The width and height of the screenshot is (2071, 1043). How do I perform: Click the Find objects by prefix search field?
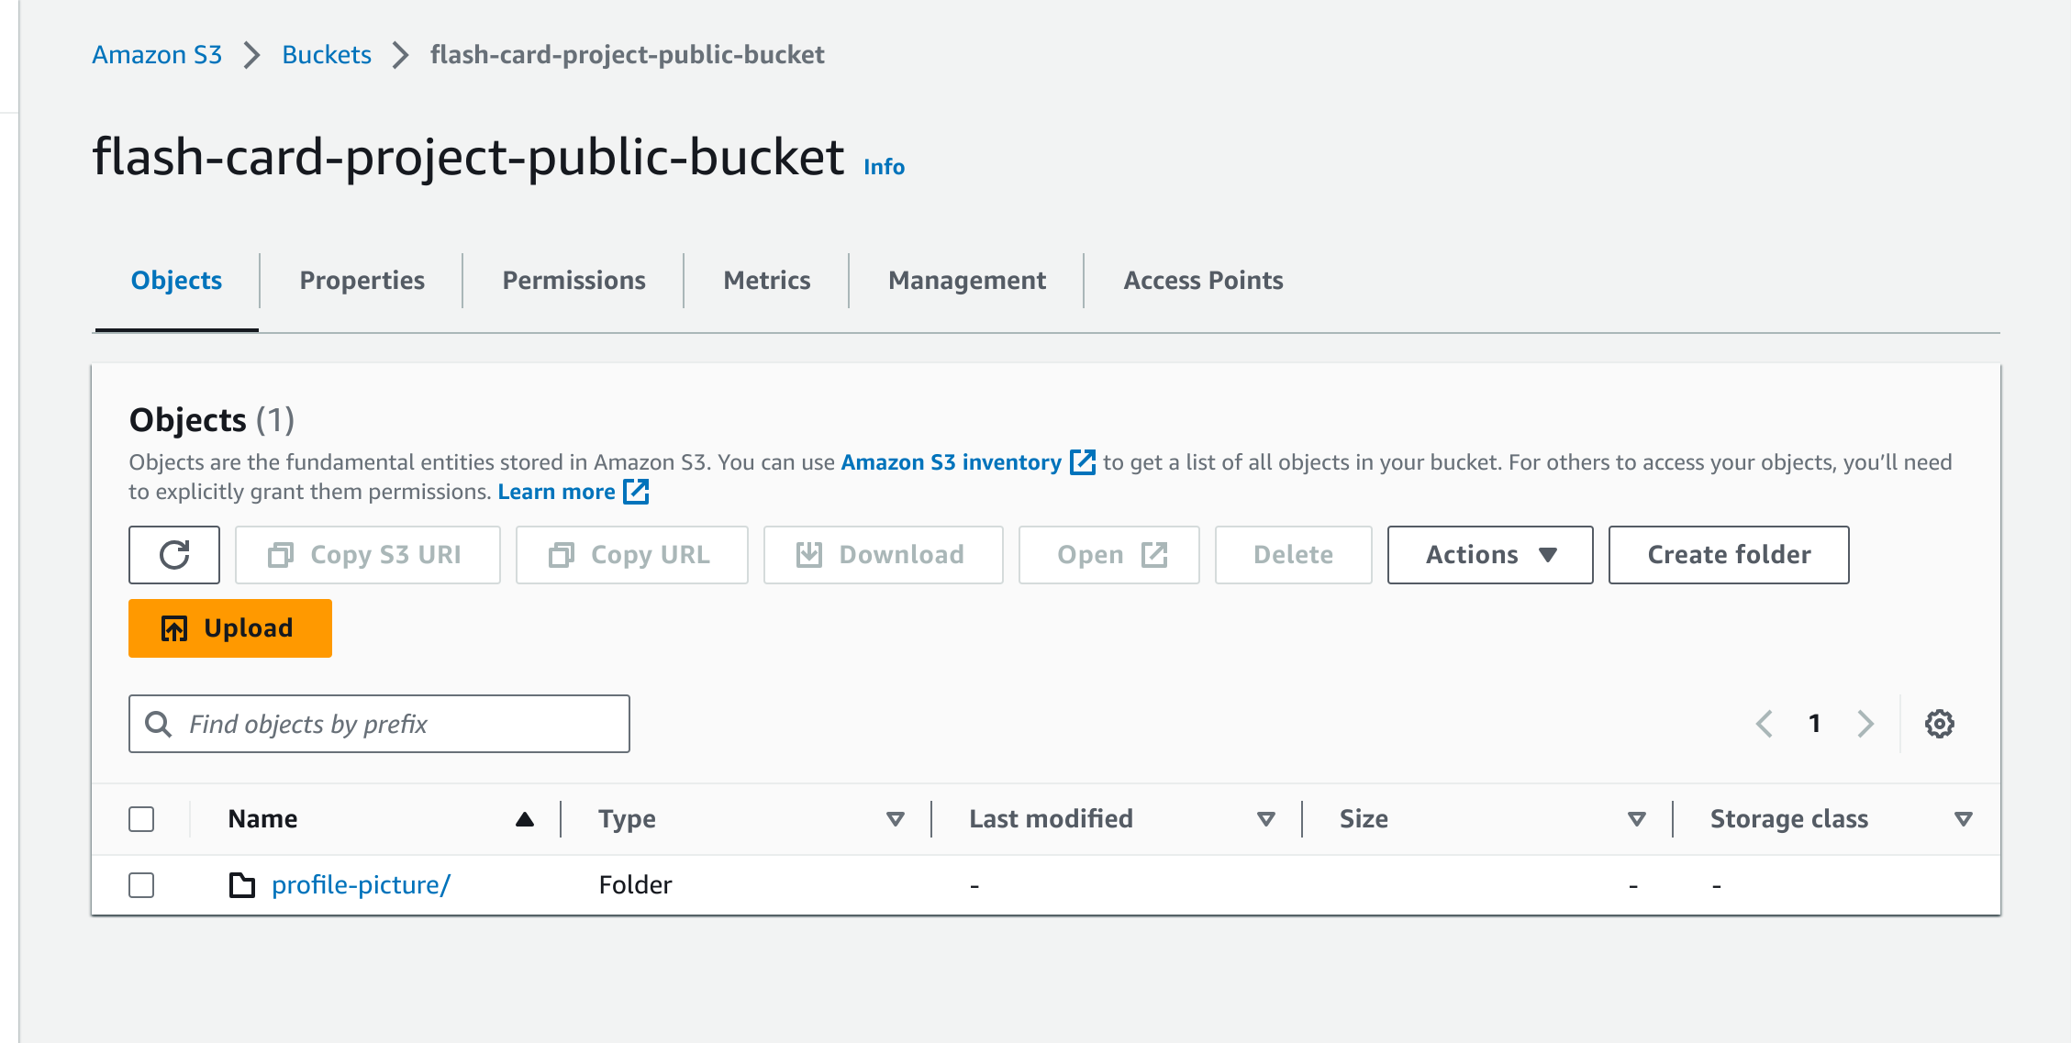click(x=379, y=724)
